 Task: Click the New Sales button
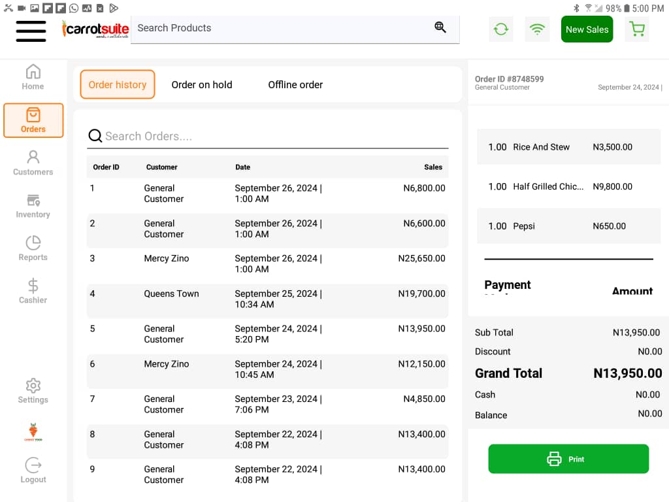click(587, 29)
